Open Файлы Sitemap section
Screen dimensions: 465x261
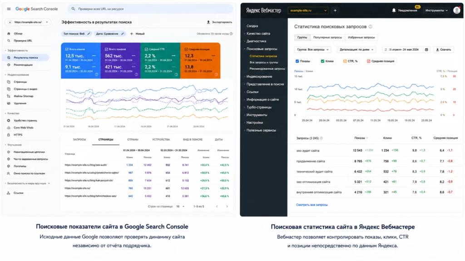point(24,96)
